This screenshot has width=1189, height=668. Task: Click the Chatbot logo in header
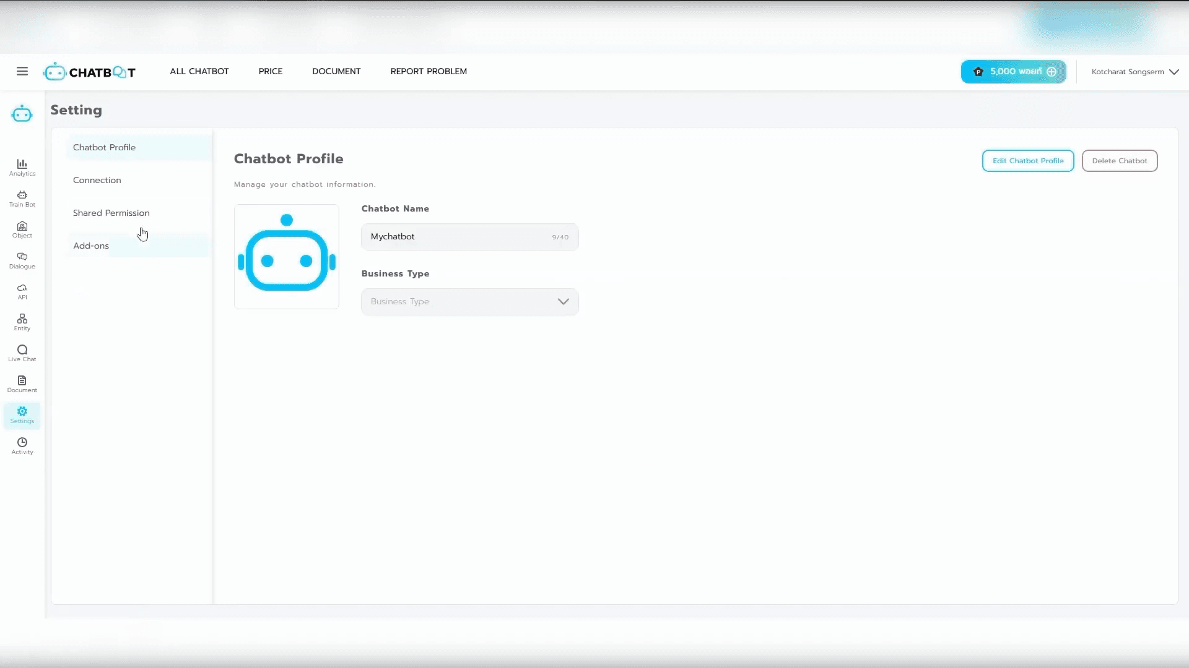point(90,72)
